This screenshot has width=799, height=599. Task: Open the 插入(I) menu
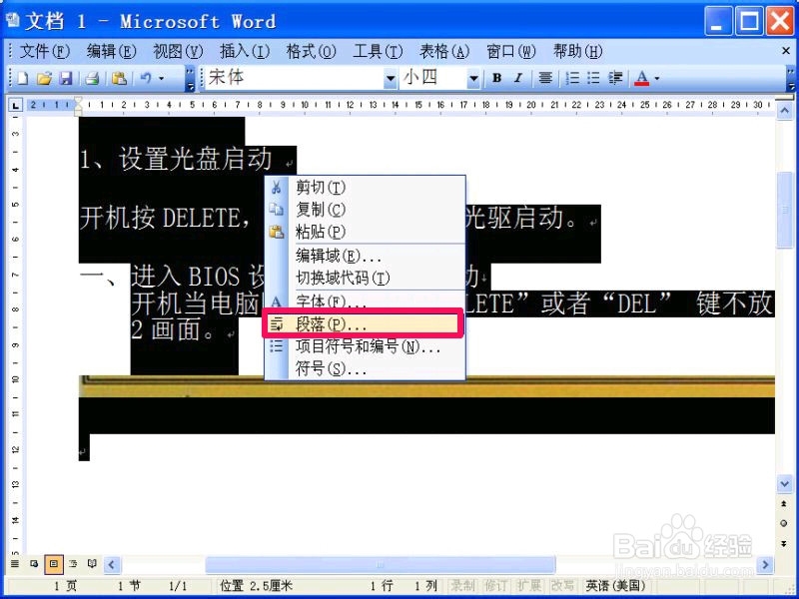[245, 51]
